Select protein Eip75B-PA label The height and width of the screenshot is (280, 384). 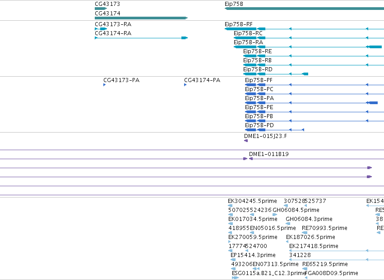pyautogui.click(x=259, y=98)
